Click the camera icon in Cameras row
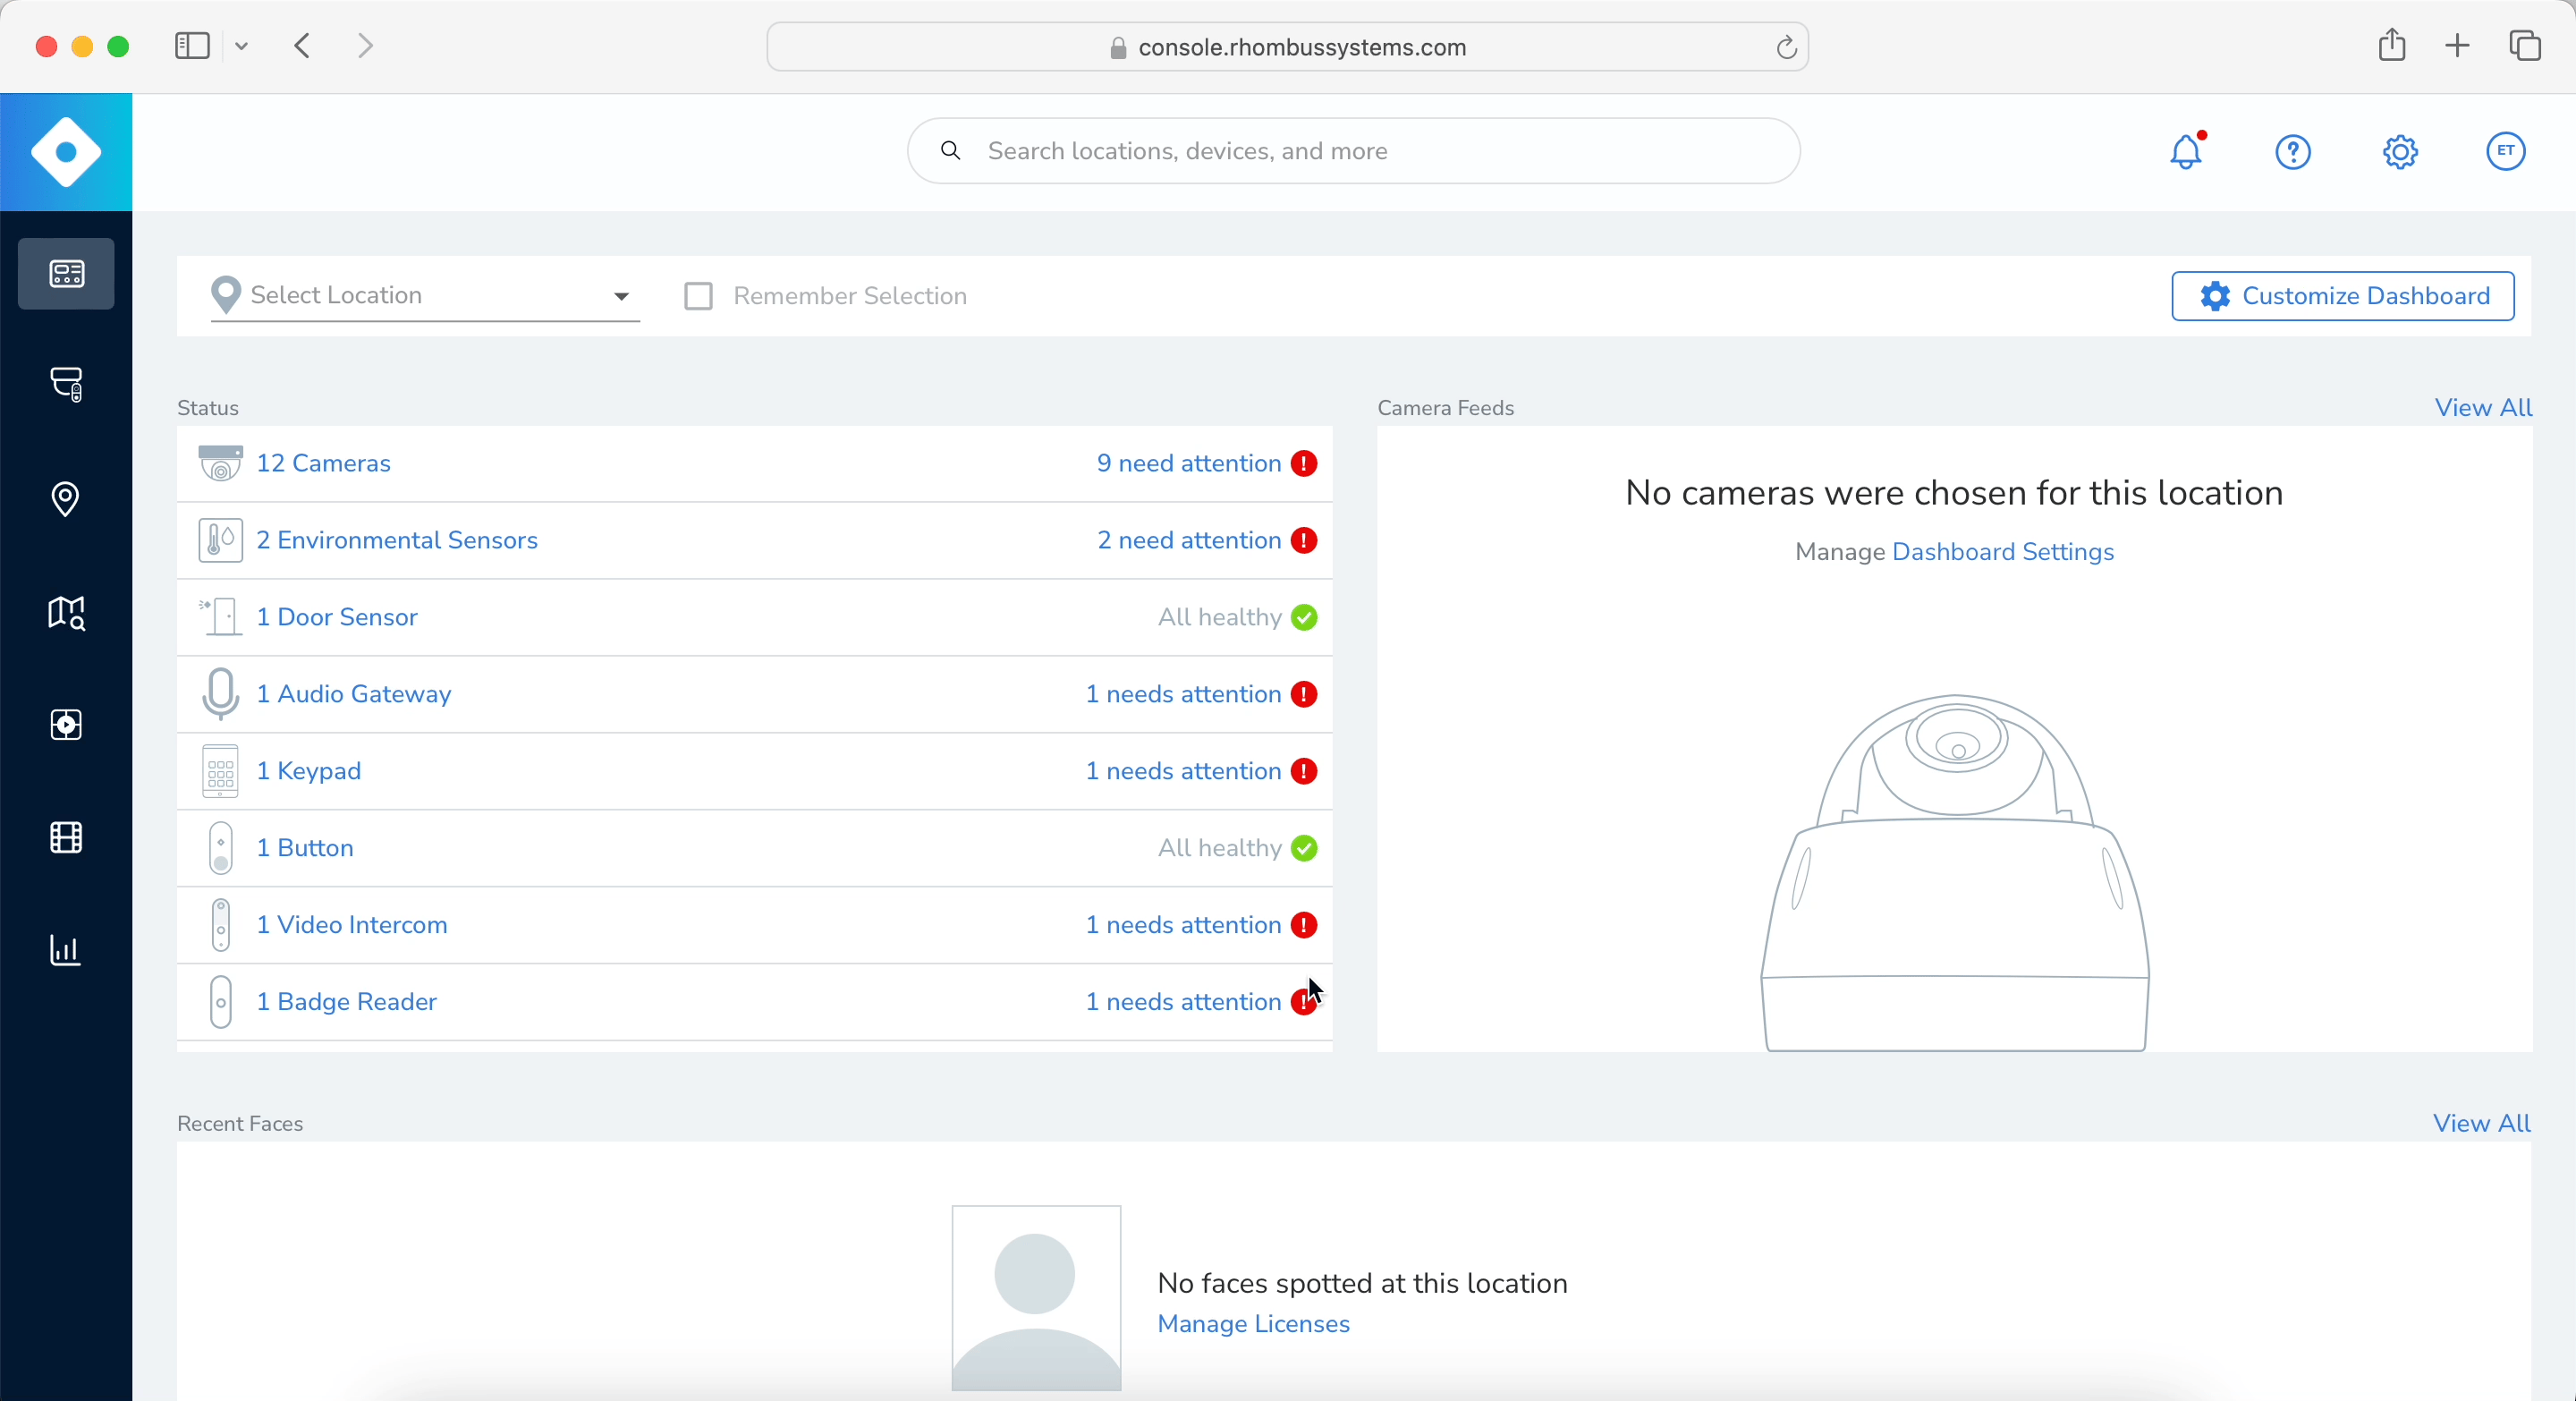Image resolution: width=2576 pixels, height=1401 pixels. (x=220, y=464)
